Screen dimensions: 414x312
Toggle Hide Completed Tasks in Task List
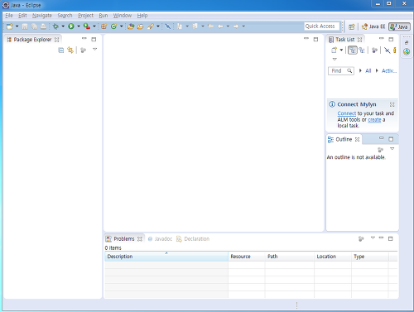tap(387, 50)
